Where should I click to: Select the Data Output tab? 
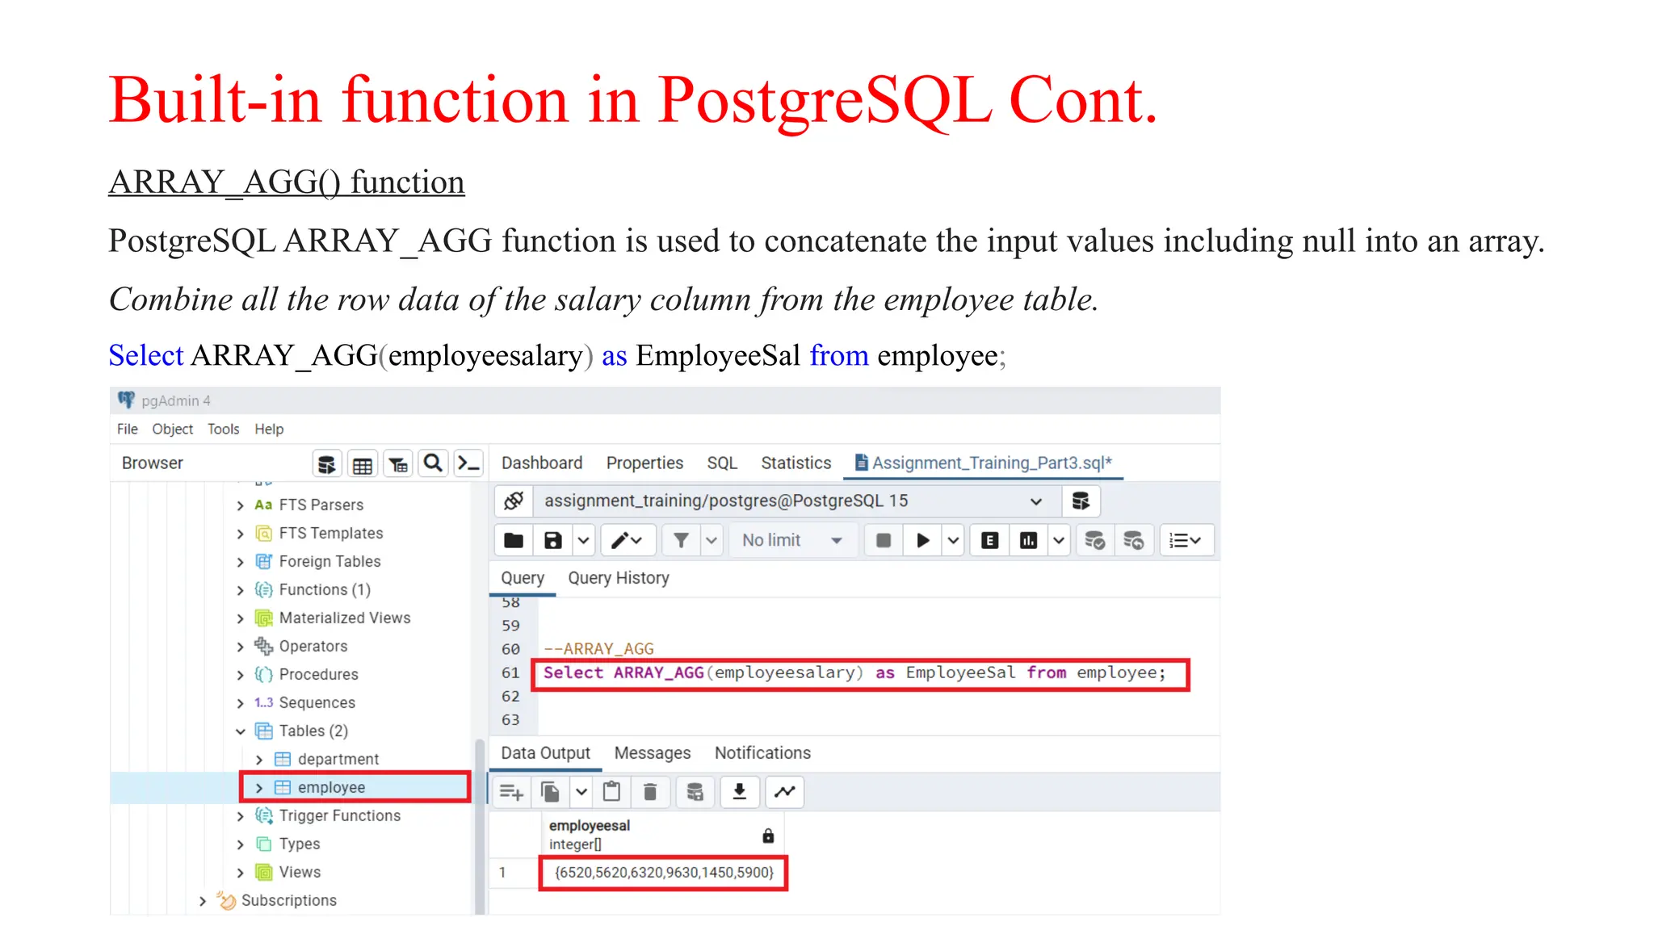546,753
